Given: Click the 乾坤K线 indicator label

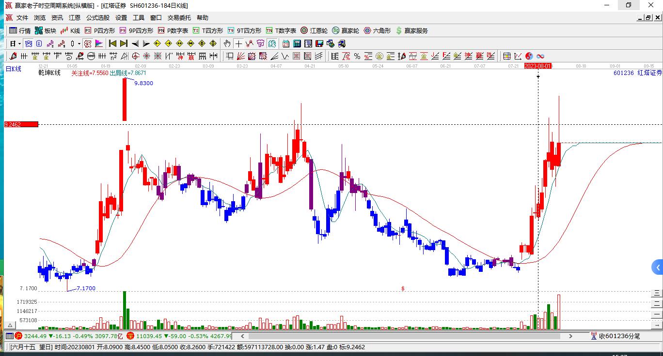Looking at the screenshot, I should point(49,73).
